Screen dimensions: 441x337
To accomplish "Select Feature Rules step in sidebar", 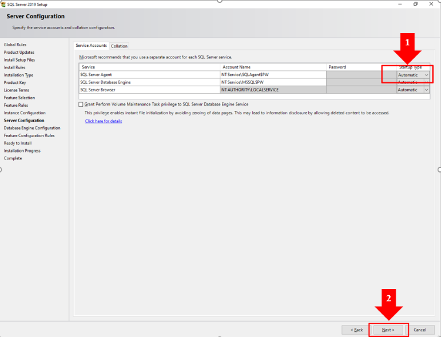I will (x=16, y=105).
